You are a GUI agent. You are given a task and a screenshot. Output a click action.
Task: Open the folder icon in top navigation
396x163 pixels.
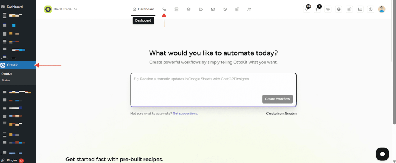(200, 9)
